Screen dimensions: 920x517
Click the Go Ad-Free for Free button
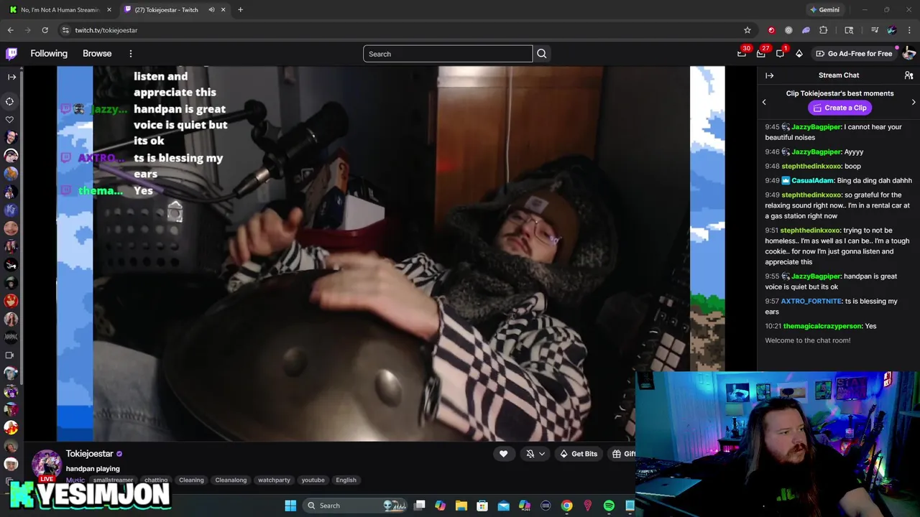point(854,54)
